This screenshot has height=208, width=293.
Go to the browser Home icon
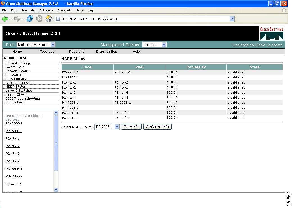[49, 19]
